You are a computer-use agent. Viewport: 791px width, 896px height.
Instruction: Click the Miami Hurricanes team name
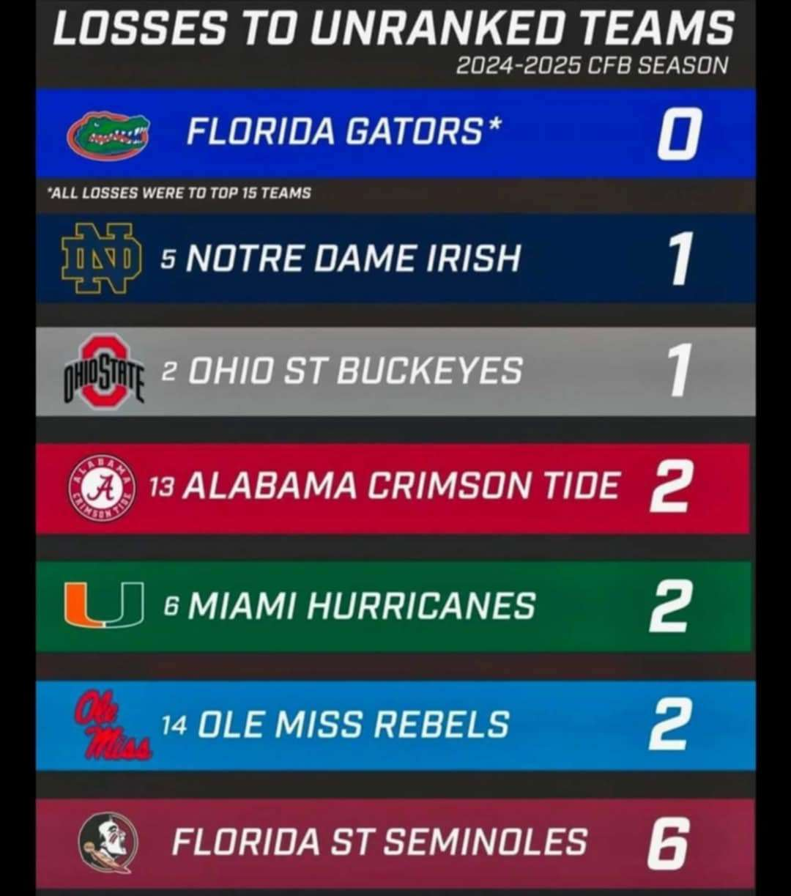point(362,606)
